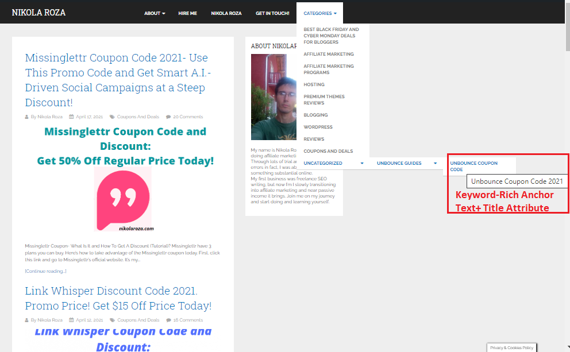
Task: Select the Hosting category
Action: click(314, 84)
